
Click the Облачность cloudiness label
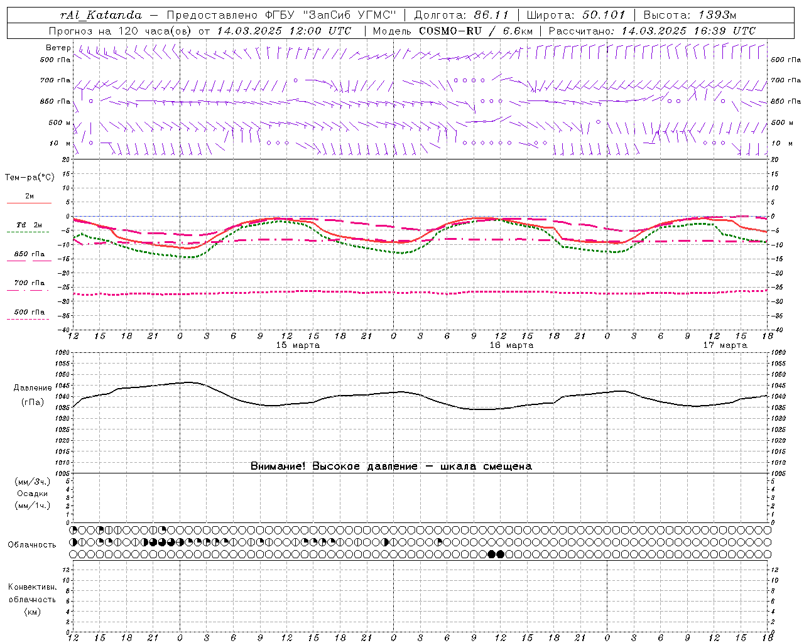coord(32,545)
